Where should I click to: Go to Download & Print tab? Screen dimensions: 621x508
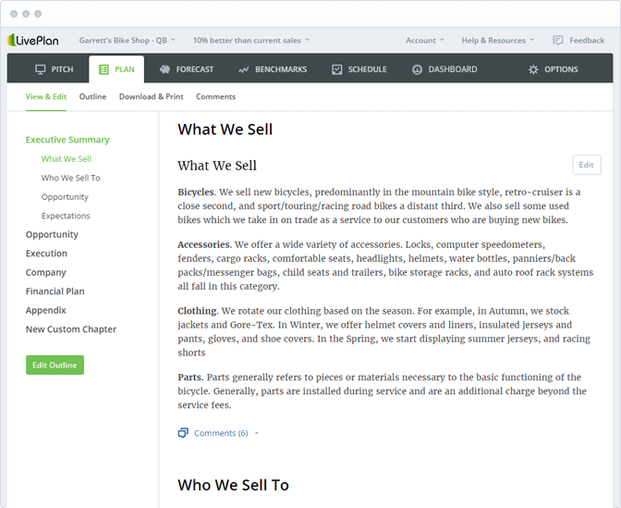(x=151, y=96)
